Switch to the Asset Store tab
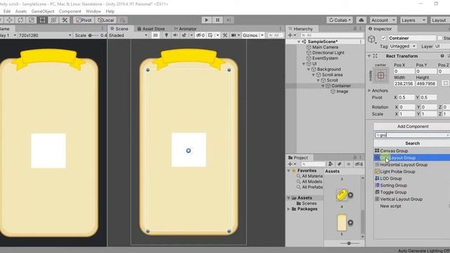Viewport: 450px width, 253px height. click(x=151, y=29)
